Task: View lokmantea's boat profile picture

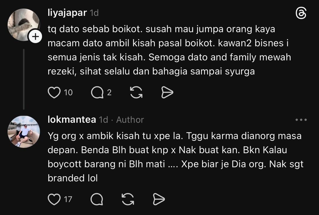Action: pos(24,132)
